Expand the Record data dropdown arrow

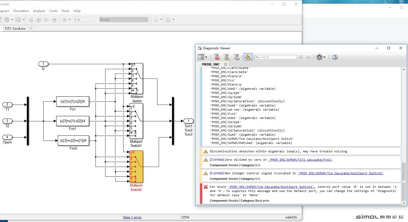(70, 20)
